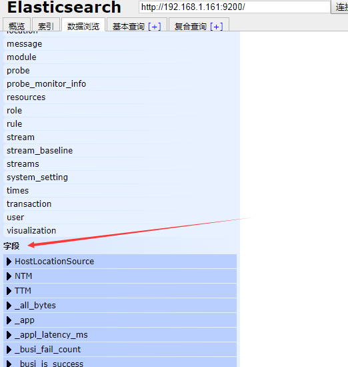Image resolution: width=348 pixels, height=367 pixels.
Task: Select the system_setting type
Action: pyautogui.click(x=121, y=177)
